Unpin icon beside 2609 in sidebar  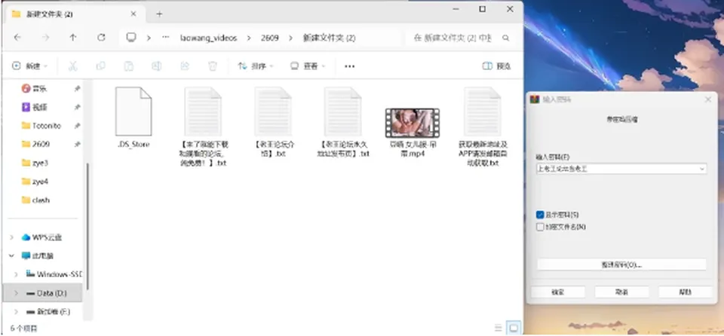[x=77, y=144]
